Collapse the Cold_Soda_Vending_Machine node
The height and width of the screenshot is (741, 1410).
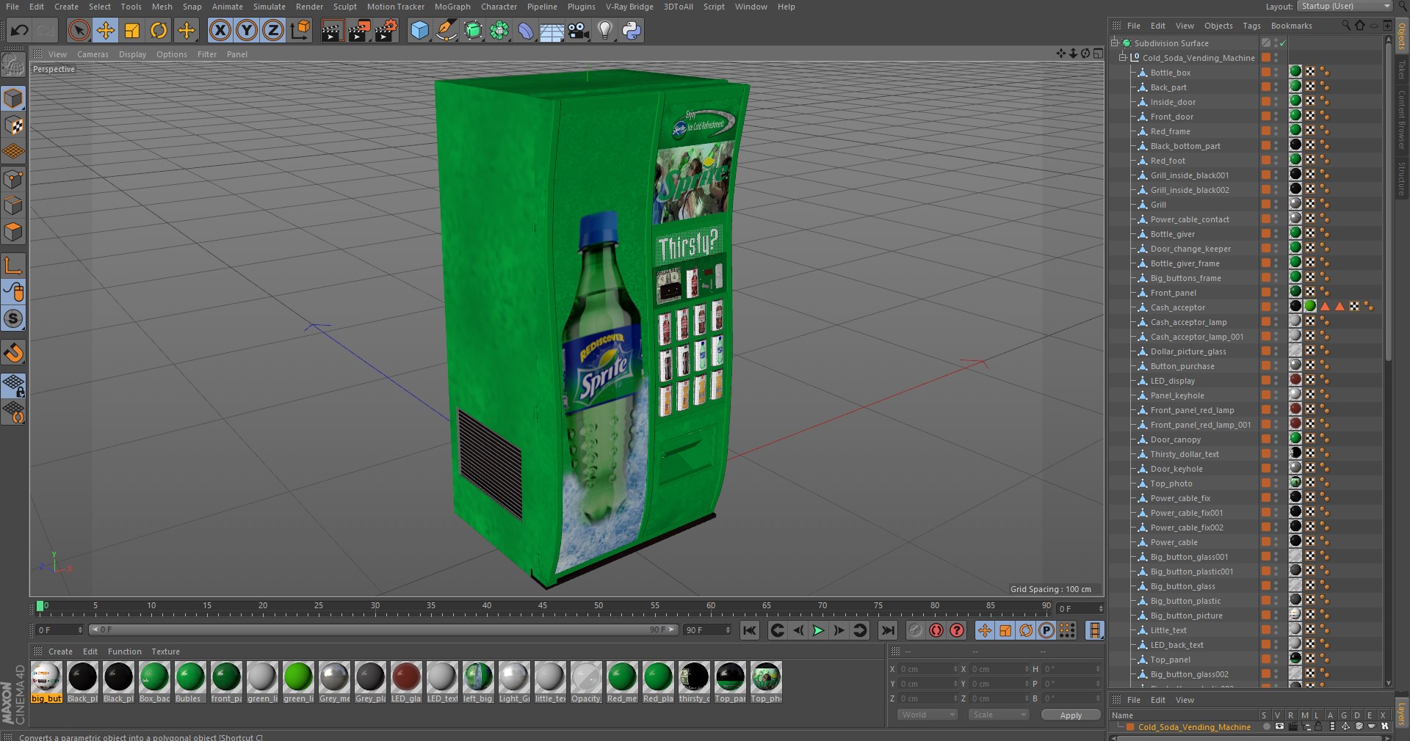(x=1123, y=58)
